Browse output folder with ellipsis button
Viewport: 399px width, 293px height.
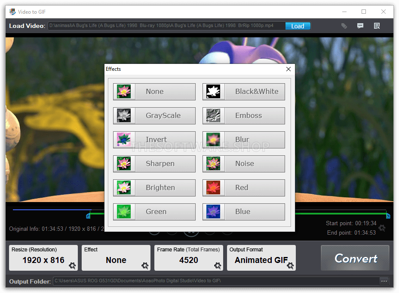(x=384, y=281)
